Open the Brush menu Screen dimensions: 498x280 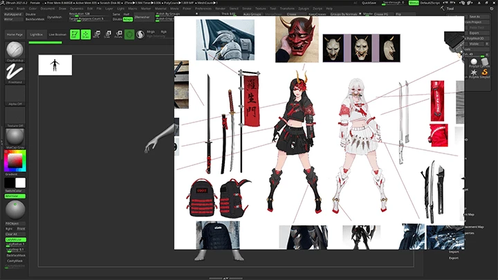[x=21, y=8]
